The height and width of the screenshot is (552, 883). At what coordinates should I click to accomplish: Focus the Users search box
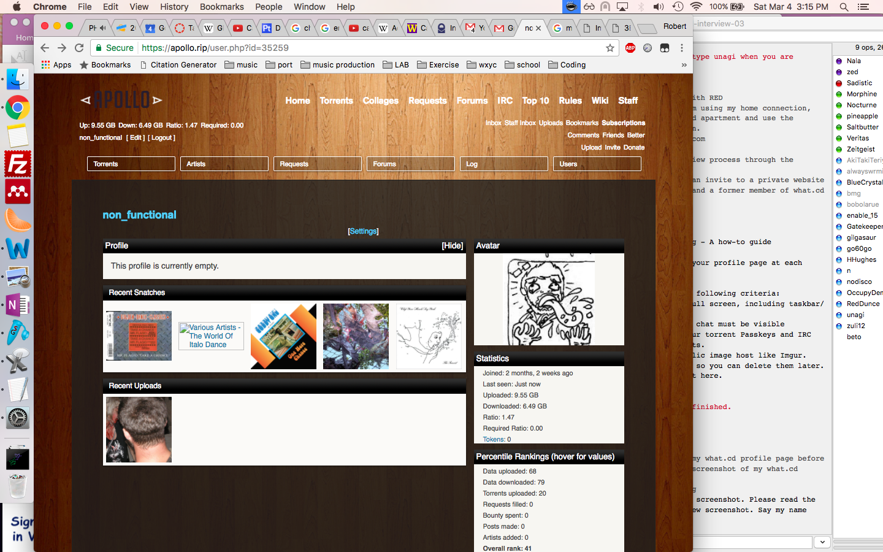597,164
